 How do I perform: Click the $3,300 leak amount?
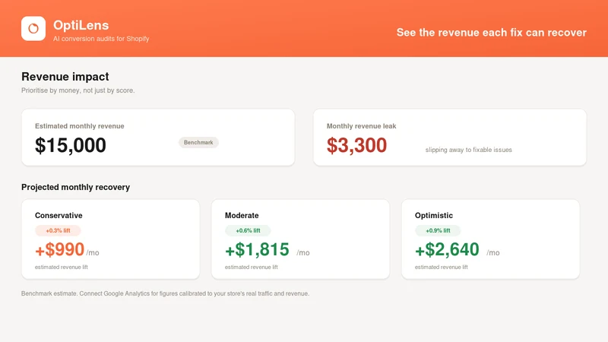(x=356, y=145)
